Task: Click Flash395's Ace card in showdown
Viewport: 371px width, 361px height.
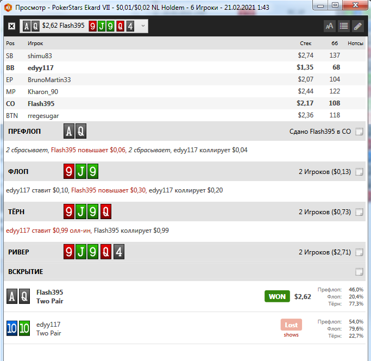Action: [x=12, y=296]
